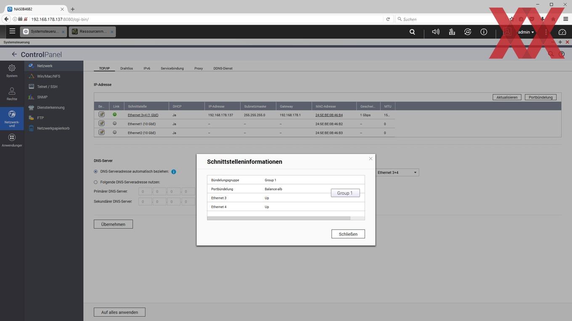572x321 pixels.
Task: Click the IP-Adresse column header
Action: (222, 106)
